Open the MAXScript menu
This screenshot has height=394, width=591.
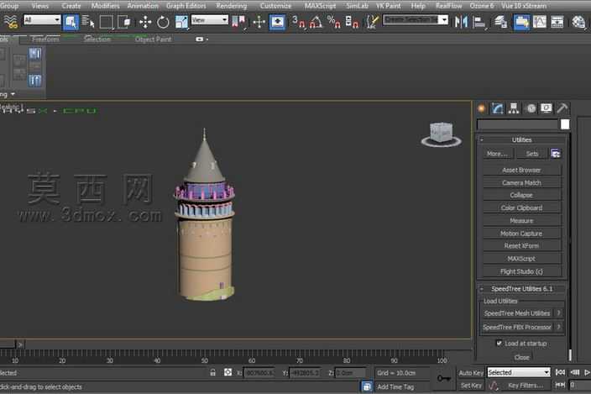(x=320, y=6)
